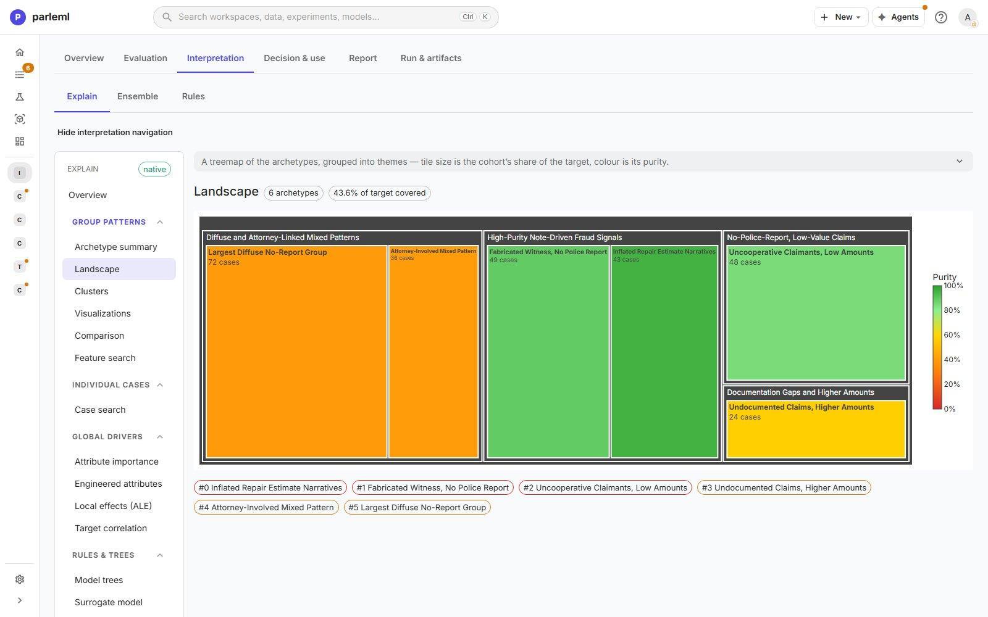This screenshot has height=617, width=988.
Task: Select the workspace item labeled I
Action: (x=20, y=173)
